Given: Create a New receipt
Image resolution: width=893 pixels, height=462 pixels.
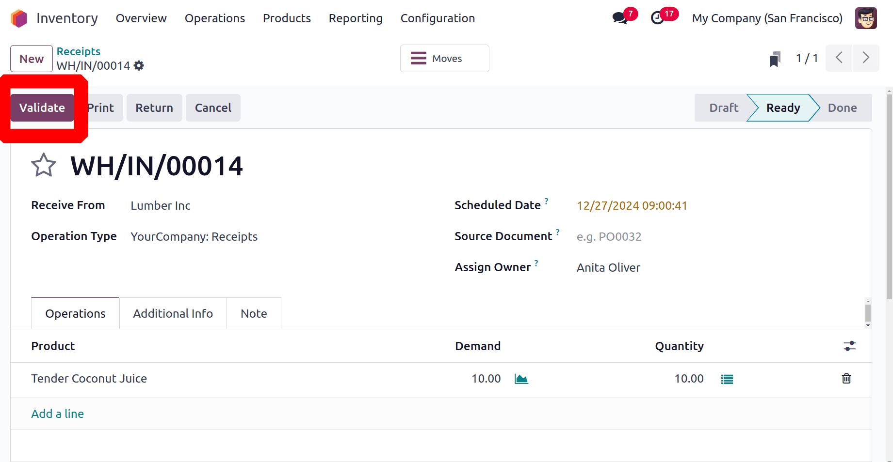Looking at the screenshot, I should pyautogui.click(x=32, y=59).
